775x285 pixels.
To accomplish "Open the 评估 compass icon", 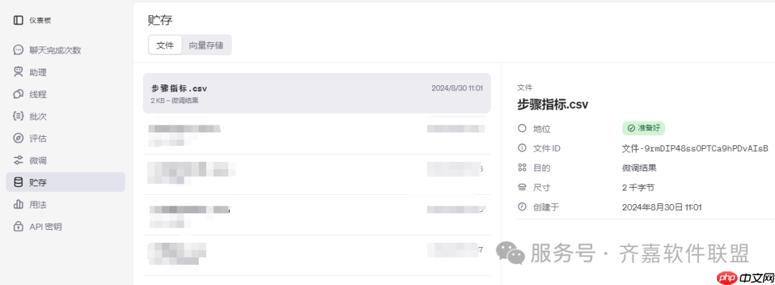I will 18,138.
